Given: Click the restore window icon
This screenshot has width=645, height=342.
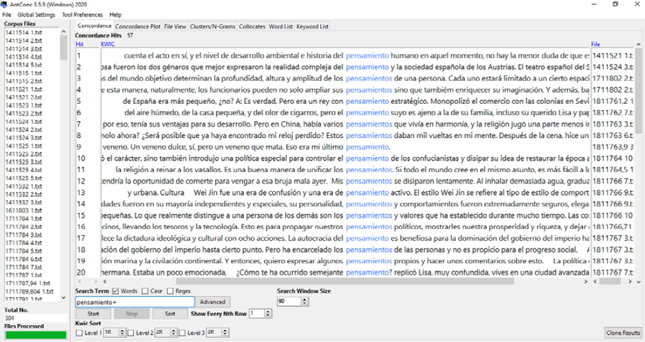Looking at the screenshot, I should tap(616, 4).
